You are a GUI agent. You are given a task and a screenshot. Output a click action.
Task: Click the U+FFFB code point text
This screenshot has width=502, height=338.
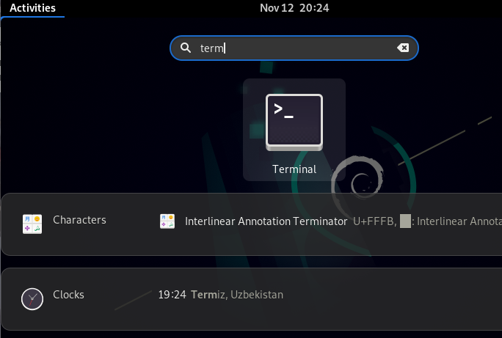(x=374, y=221)
